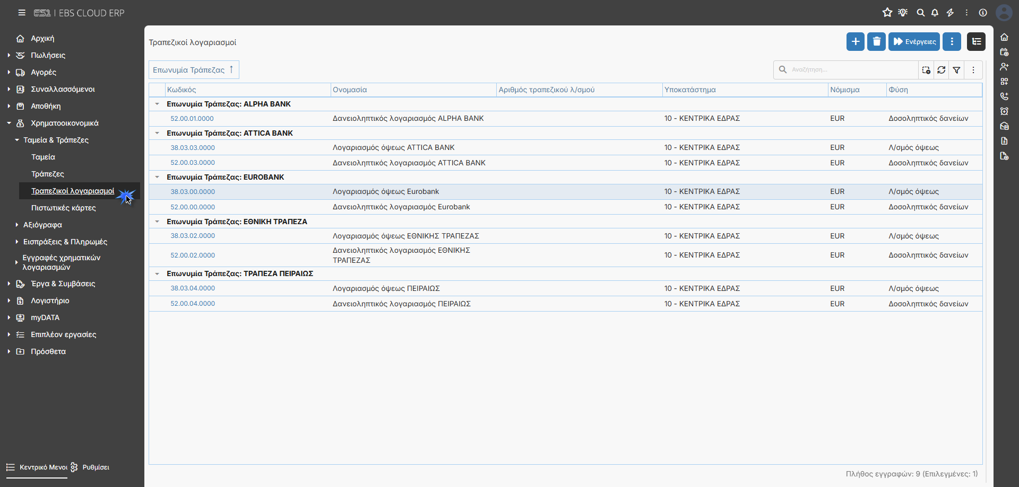The width and height of the screenshot is (1019, 487).
Task: Open the Ενέργειες actions dropdown
Action: [914, 41]
